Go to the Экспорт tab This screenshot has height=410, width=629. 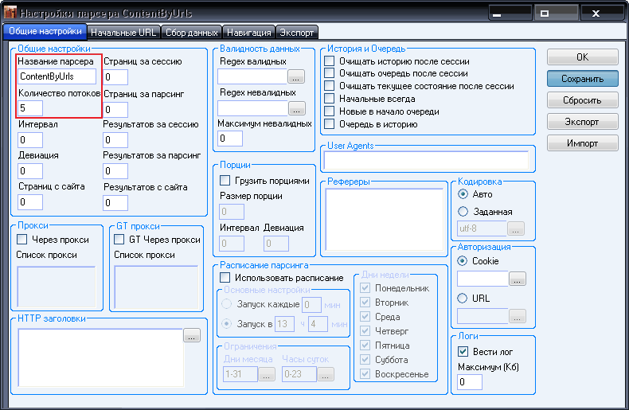tap(297, 33)
